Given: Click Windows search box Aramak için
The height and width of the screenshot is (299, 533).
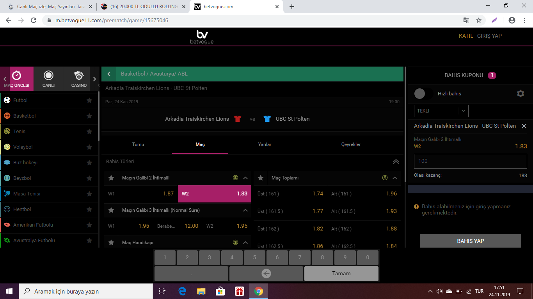Looking at the screenshot, I should [x=85, y=291].
